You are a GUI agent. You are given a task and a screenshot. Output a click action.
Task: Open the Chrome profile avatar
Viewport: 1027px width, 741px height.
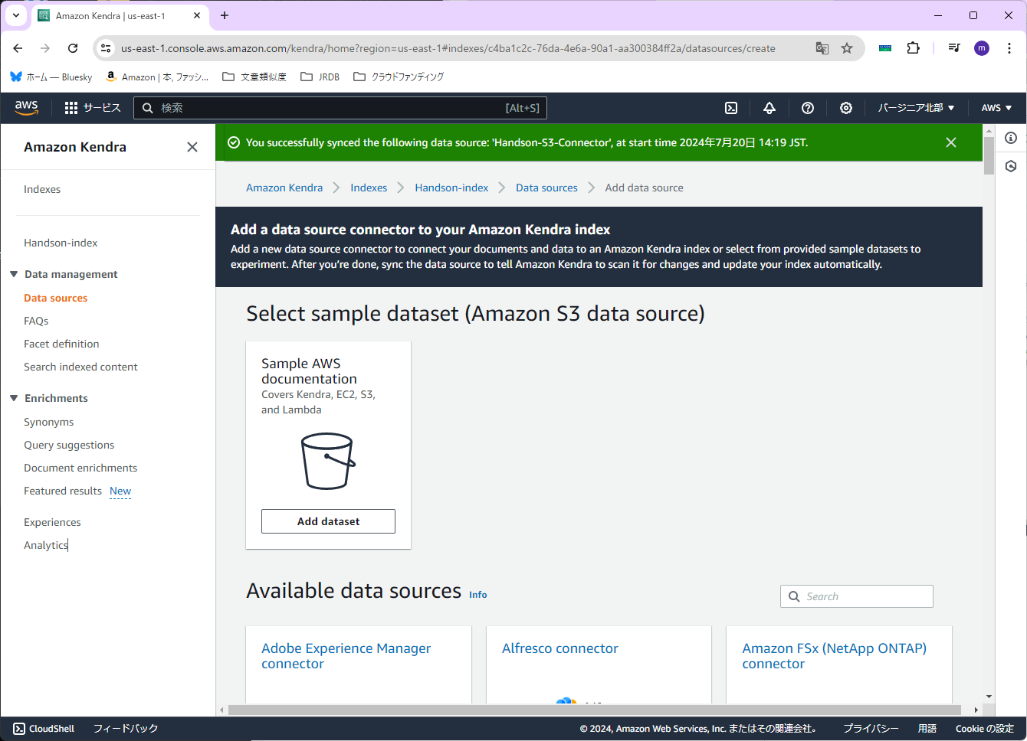coord(982,48)
